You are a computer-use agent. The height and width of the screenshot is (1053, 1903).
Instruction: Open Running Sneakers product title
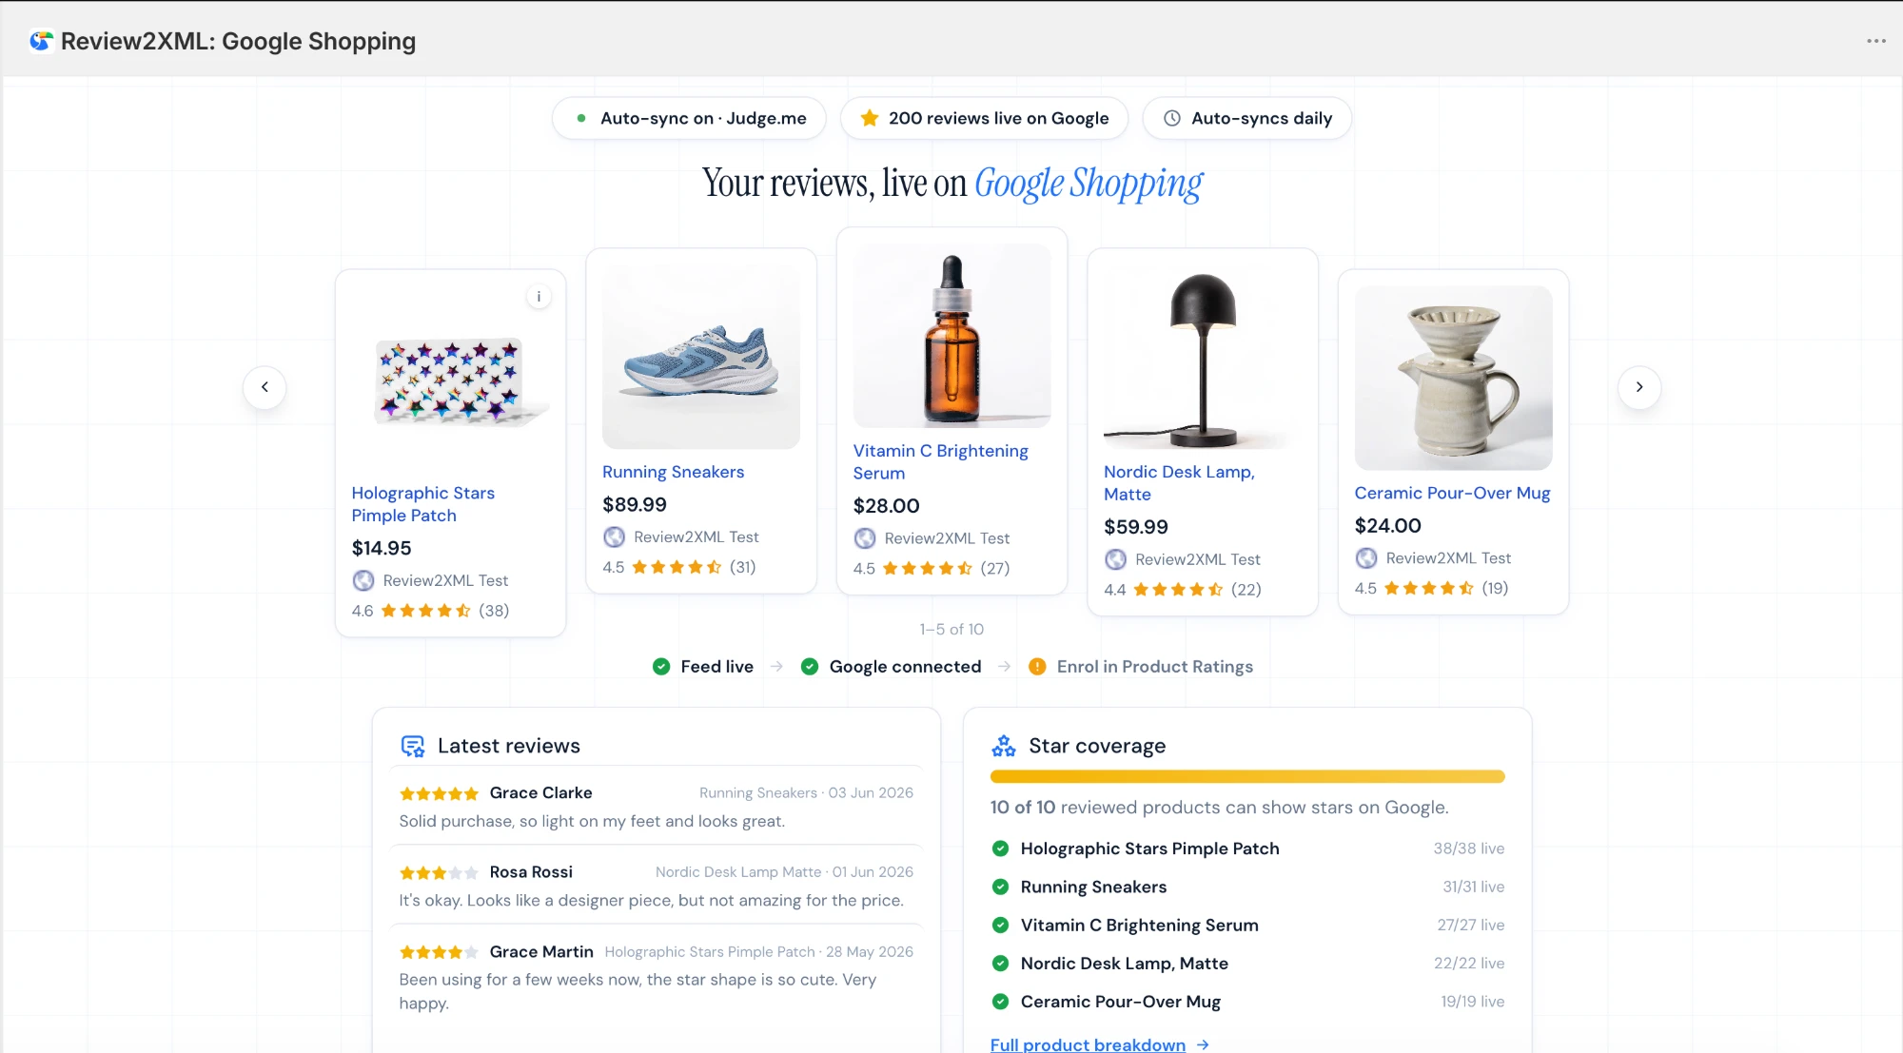click(x=674, y=472)
